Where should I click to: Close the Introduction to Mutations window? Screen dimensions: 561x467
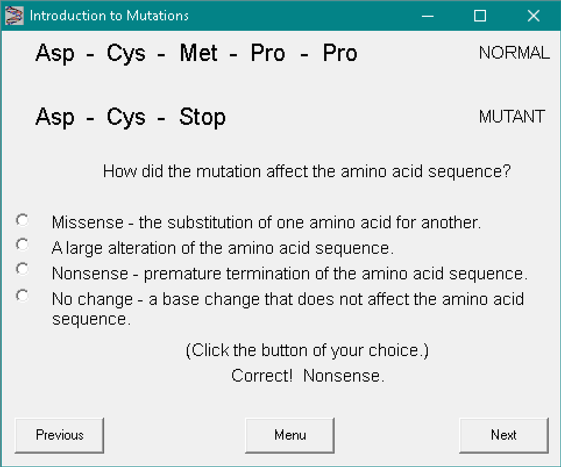[x=533, y=16]
